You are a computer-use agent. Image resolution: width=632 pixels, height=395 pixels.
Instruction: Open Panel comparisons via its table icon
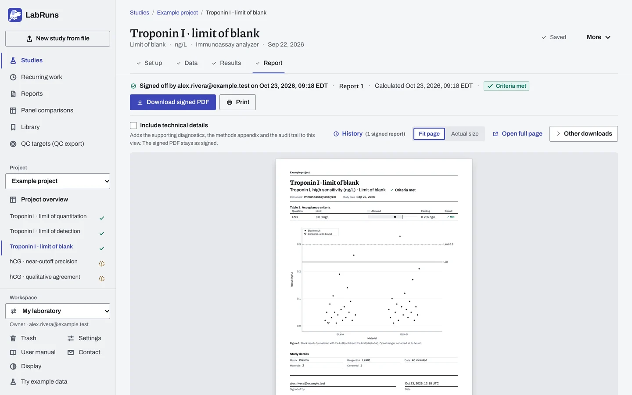[13, 111]
